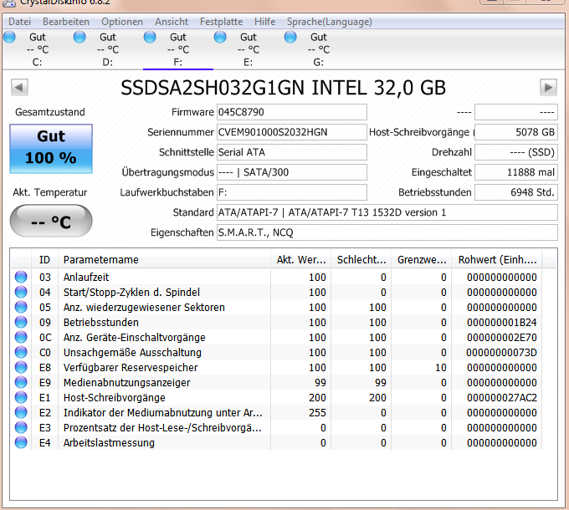
Task: Open the Bearbeiten menu
Action: pyautogui.click(x=66, y=22)
